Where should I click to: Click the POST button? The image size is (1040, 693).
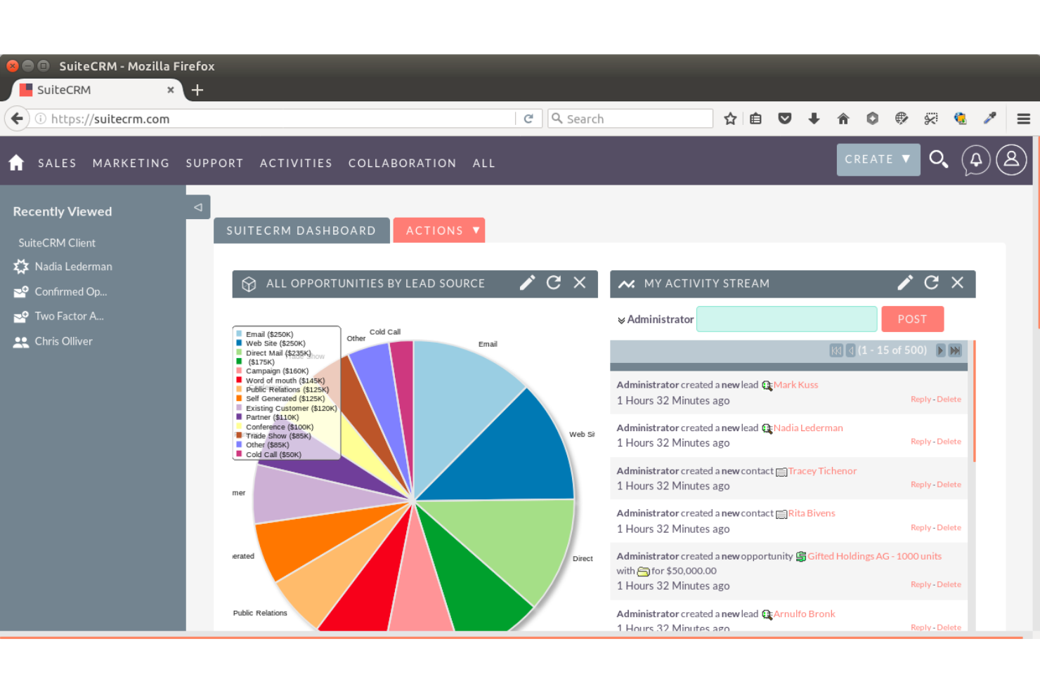click(x=912, y=319)
